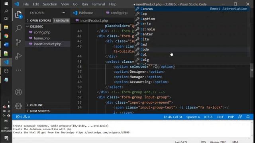Screen dimensions: 255x143
Task: Click the Windows search taskbar icon
Action: tap(6, 11)
